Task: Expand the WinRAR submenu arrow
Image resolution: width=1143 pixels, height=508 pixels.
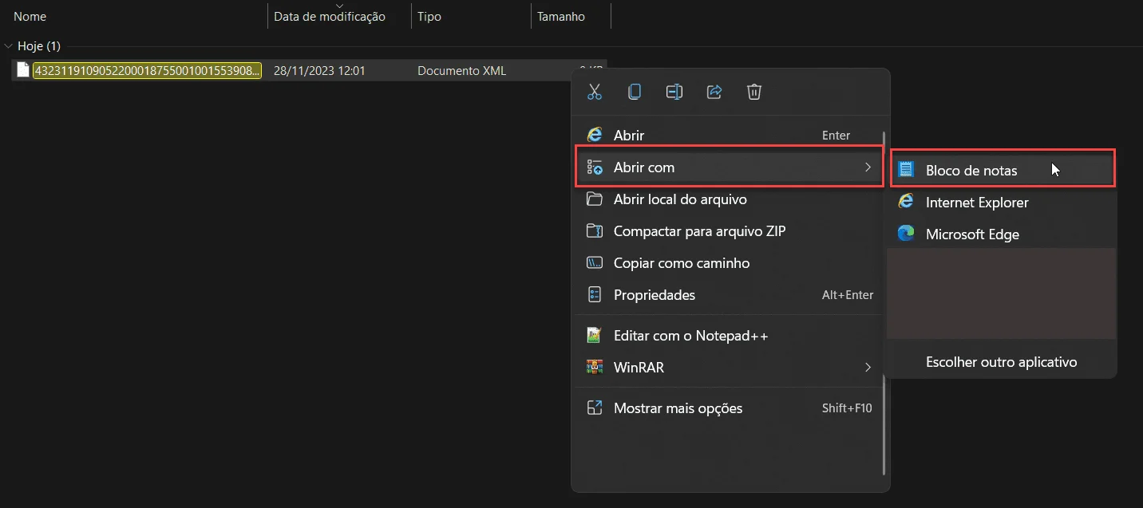Action: coord(868,368)
